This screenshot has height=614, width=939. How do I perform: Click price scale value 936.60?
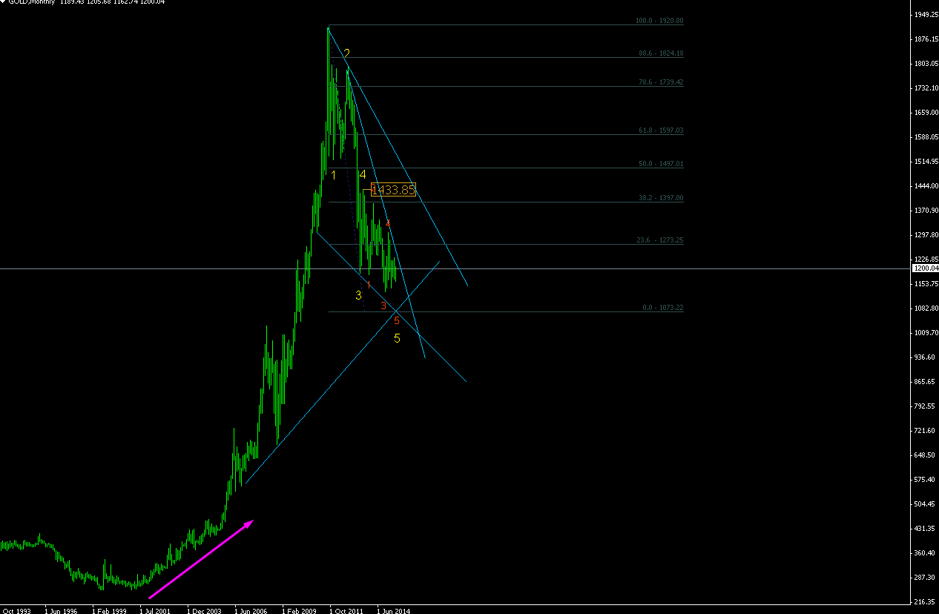[x=926, y=357]
